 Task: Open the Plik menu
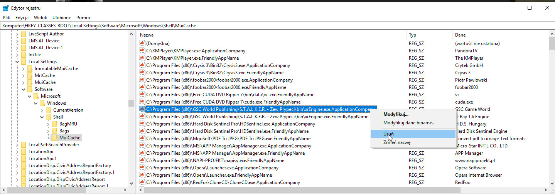(x=6, y=18)
